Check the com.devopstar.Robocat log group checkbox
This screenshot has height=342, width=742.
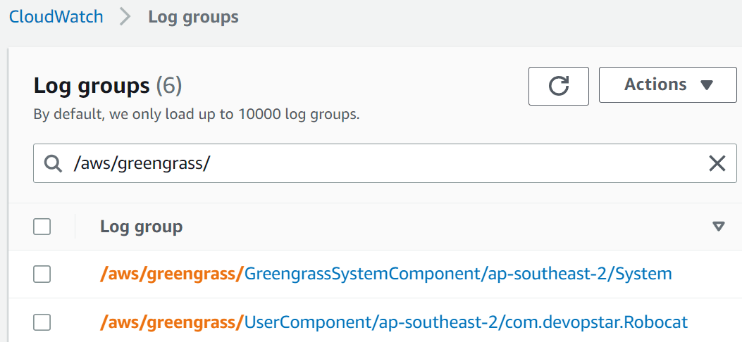pos(42,322)
